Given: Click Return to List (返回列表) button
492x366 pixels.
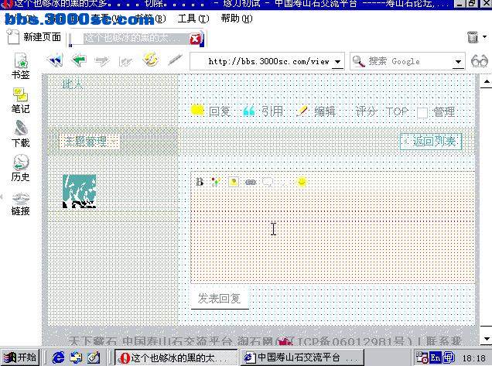Looking at the screenshot, I should (x=431, y=142).
